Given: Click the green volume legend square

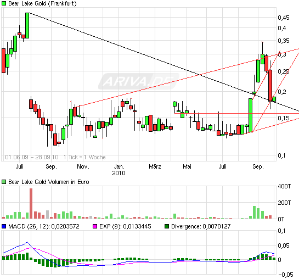Looking at the screenshot, I should (x=4, y=182).
